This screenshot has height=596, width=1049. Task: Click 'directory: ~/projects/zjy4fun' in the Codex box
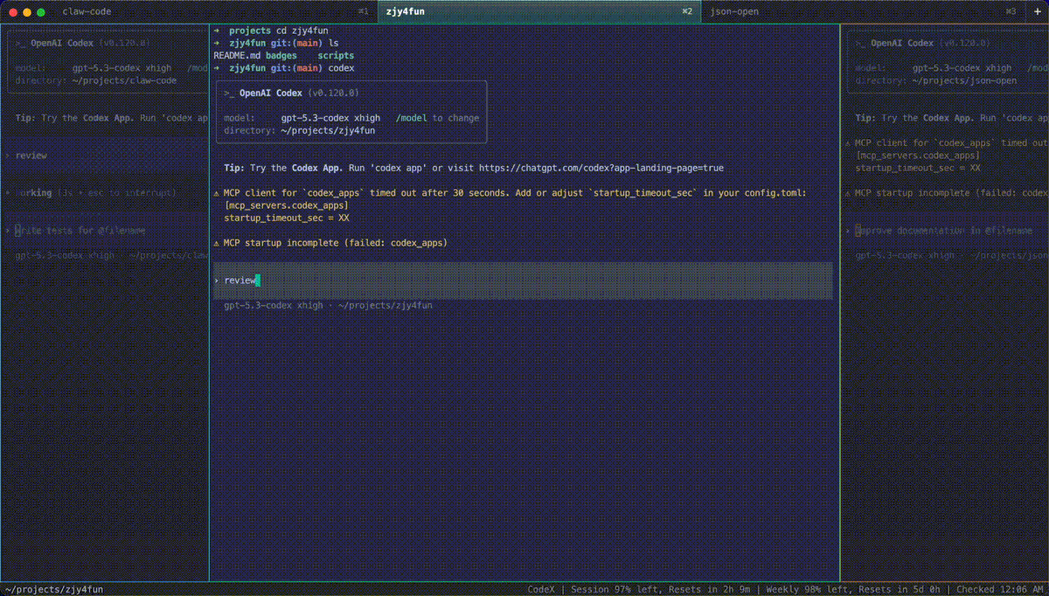(x=299, y=130)
